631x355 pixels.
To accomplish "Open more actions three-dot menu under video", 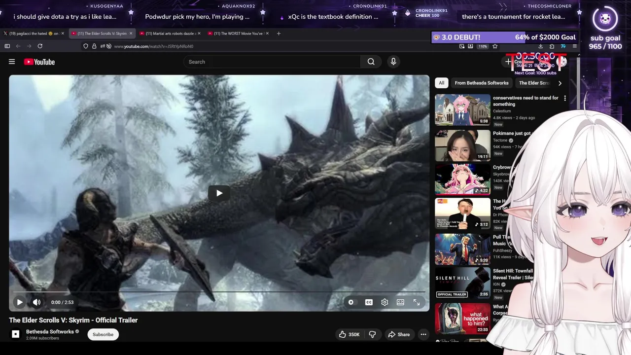I will click(423, 334).
